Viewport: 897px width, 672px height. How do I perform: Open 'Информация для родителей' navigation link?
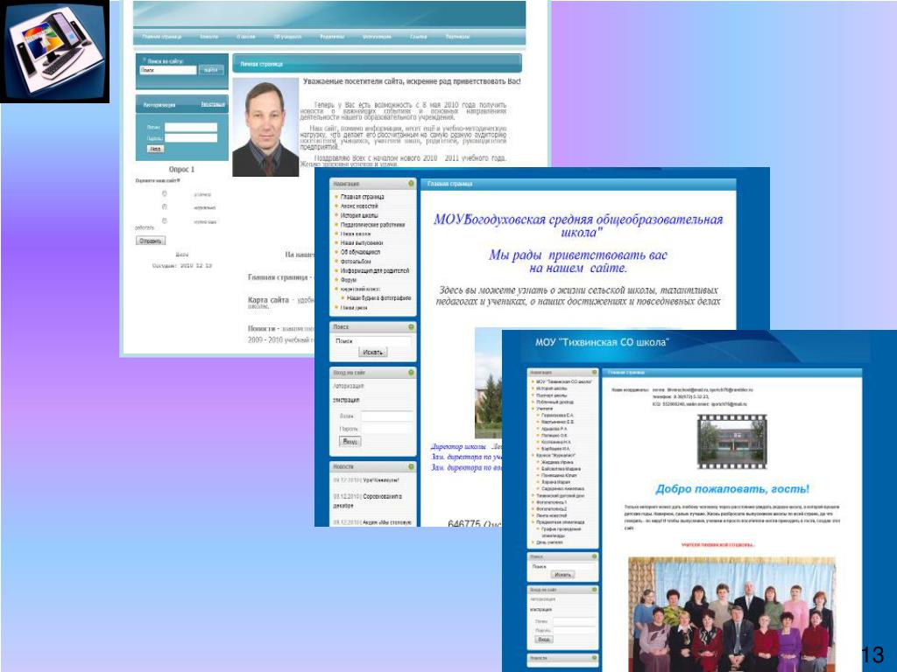point(375,271)
